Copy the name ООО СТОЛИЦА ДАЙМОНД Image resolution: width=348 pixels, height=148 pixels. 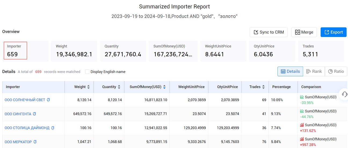[x=53, y=128]
